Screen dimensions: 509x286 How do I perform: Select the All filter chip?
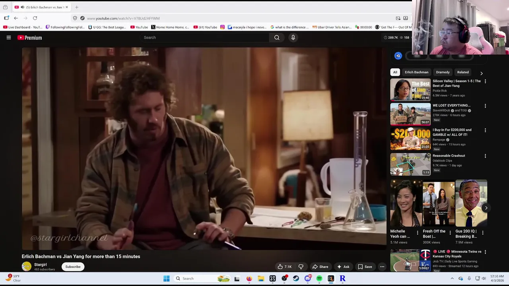tap(395, 72)
